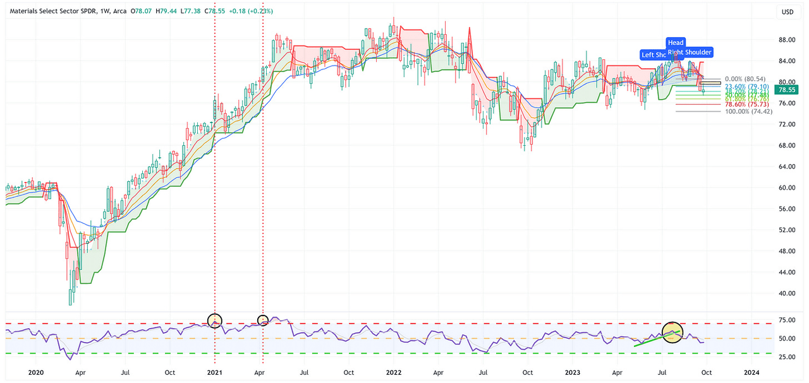
Task: Click the RSI 75.00 scale label
Action: 787,321
